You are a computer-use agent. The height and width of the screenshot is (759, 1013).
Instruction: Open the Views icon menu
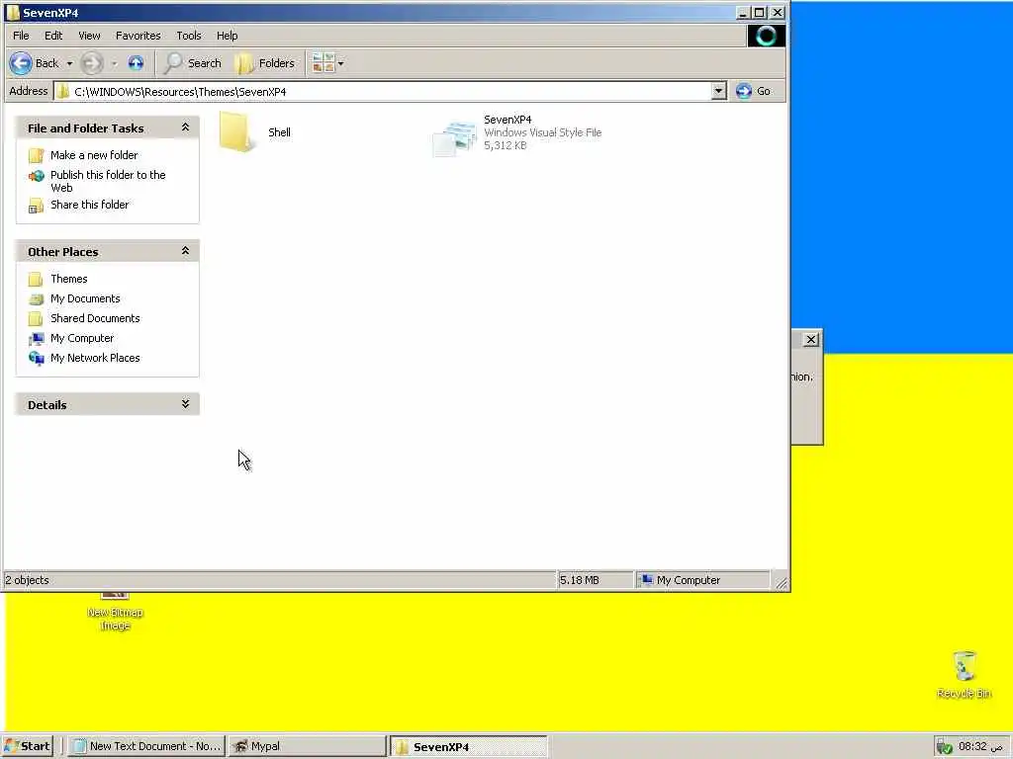[323, 63]
